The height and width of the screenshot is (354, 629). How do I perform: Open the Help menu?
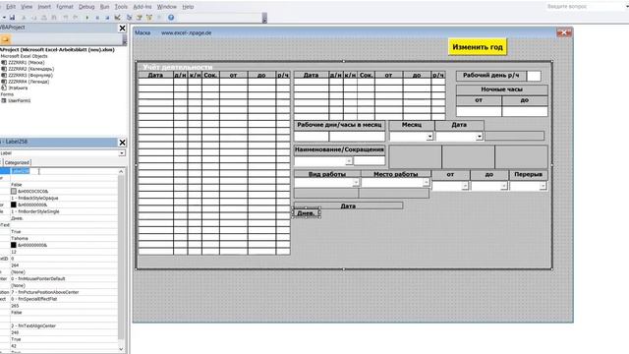[x=188, y=7]
